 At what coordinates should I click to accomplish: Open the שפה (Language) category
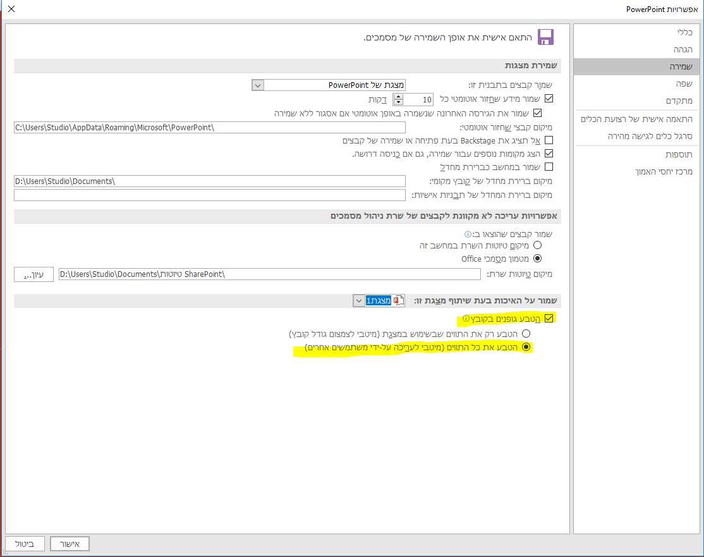[x=636, y=83]
